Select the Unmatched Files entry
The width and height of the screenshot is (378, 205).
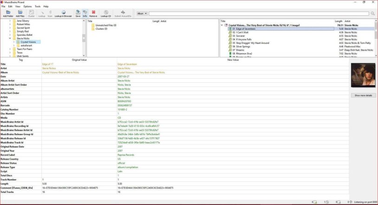pos(106,25)
